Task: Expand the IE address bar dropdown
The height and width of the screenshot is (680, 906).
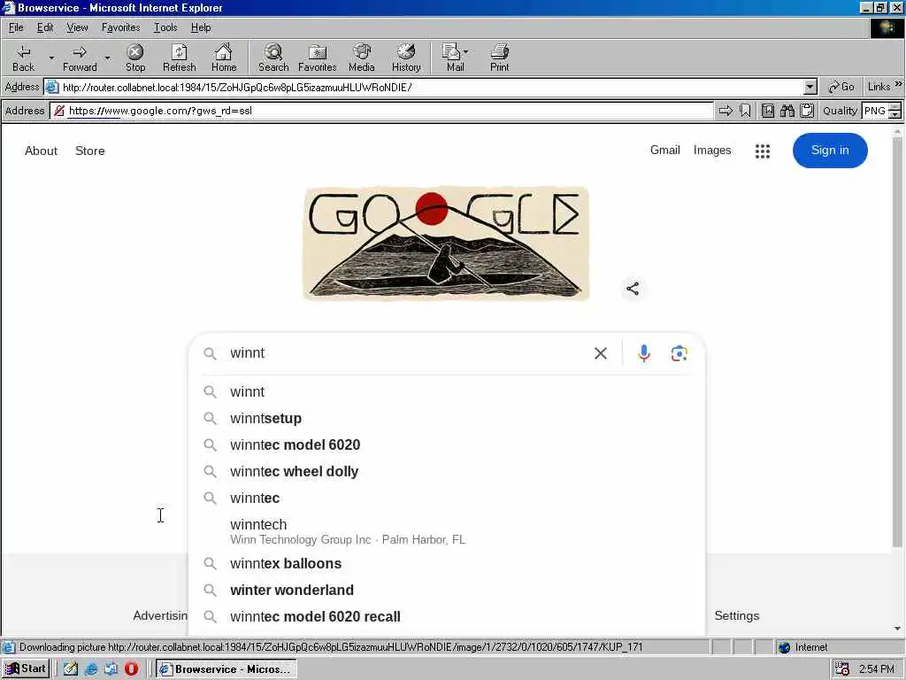Action: coord(810,88)
